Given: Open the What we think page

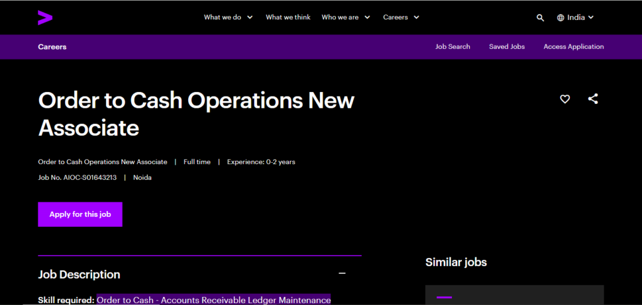Looking at the screenshot, I should (x=288, y=17).
